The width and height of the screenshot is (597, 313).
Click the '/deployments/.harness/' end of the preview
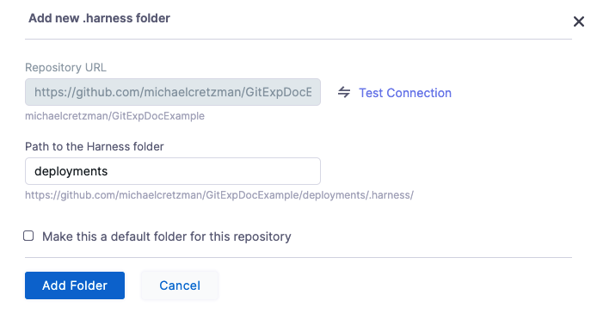tap(357, 195)
